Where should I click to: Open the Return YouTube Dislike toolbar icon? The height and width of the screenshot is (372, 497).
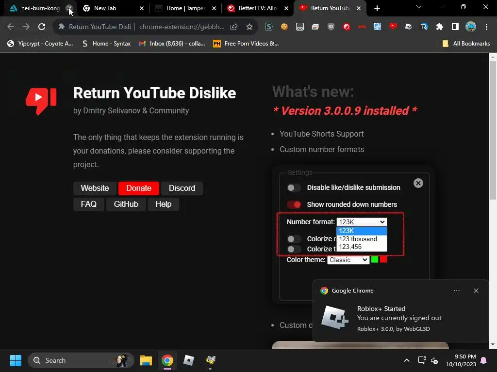point(393,27)
